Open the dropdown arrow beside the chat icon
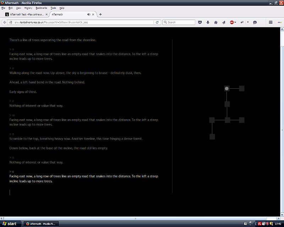The image size is (284, 227). [248, 22]
